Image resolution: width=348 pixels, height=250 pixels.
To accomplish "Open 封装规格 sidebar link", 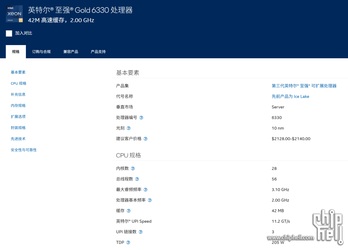I will tap(18, 128).
